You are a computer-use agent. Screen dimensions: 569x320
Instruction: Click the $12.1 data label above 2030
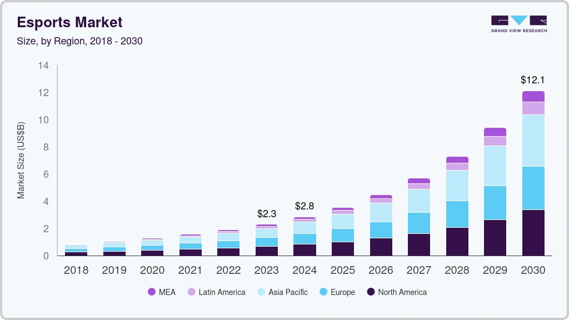coord(533,80)
